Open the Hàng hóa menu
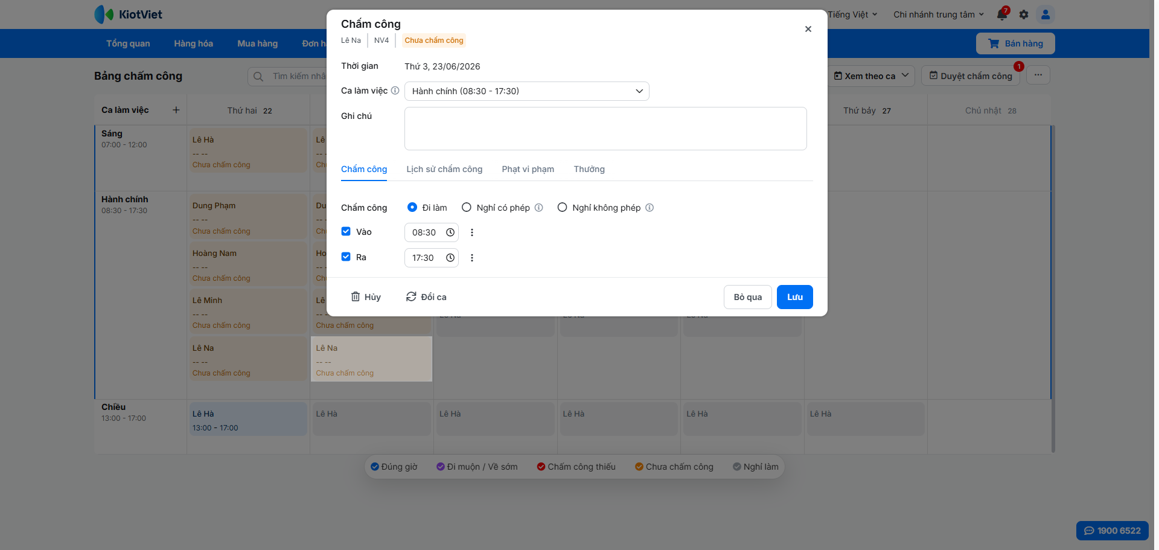This screenshot has height=550, width=1159. coord(193,43)
